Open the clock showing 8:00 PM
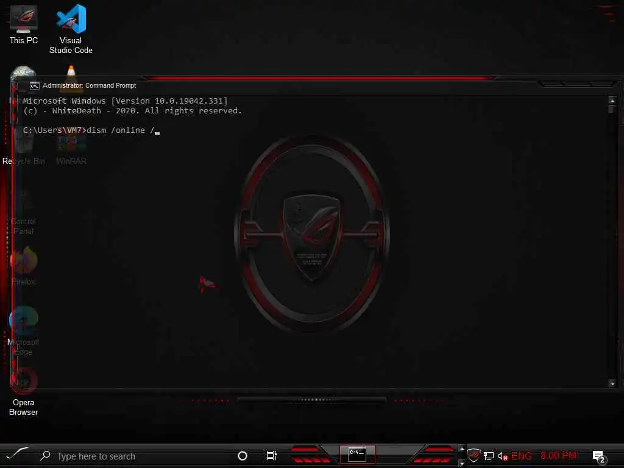This screenshot has width=624, height=468. (x=558, y=456)
